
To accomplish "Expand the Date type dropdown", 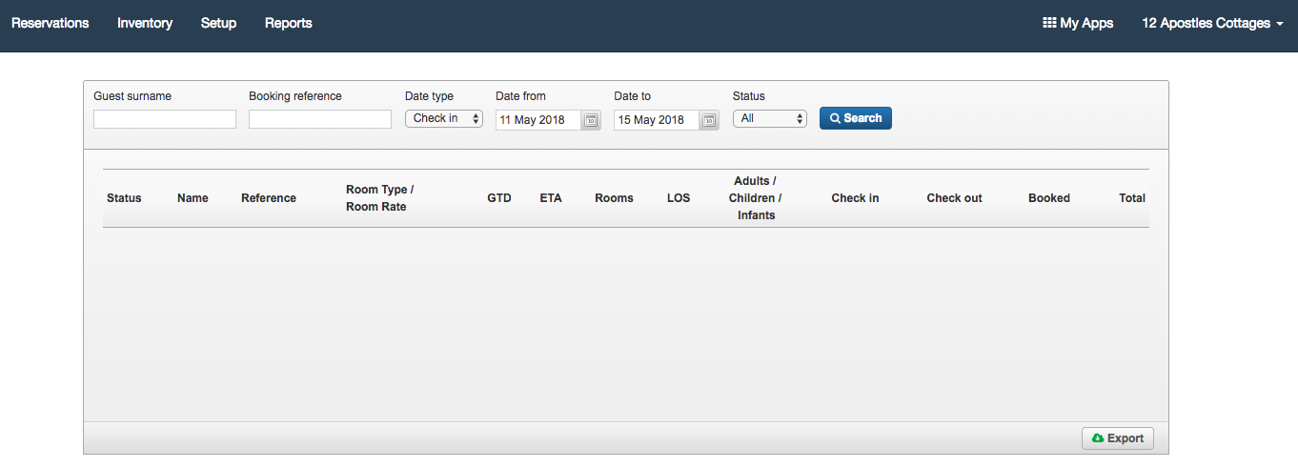I will tap(444, 118).
